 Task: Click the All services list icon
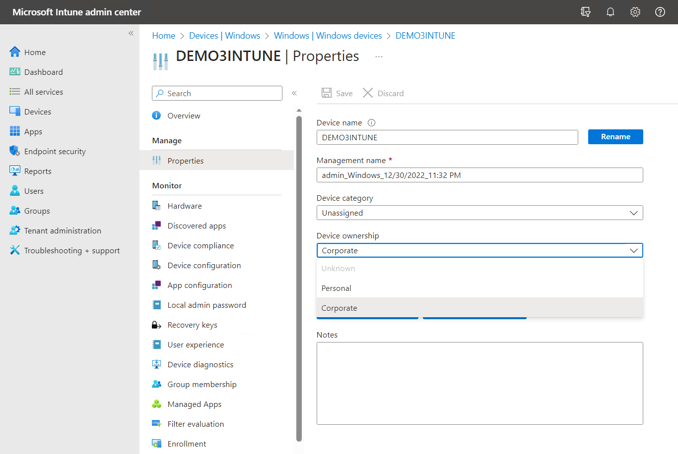[x=15, y=91]
